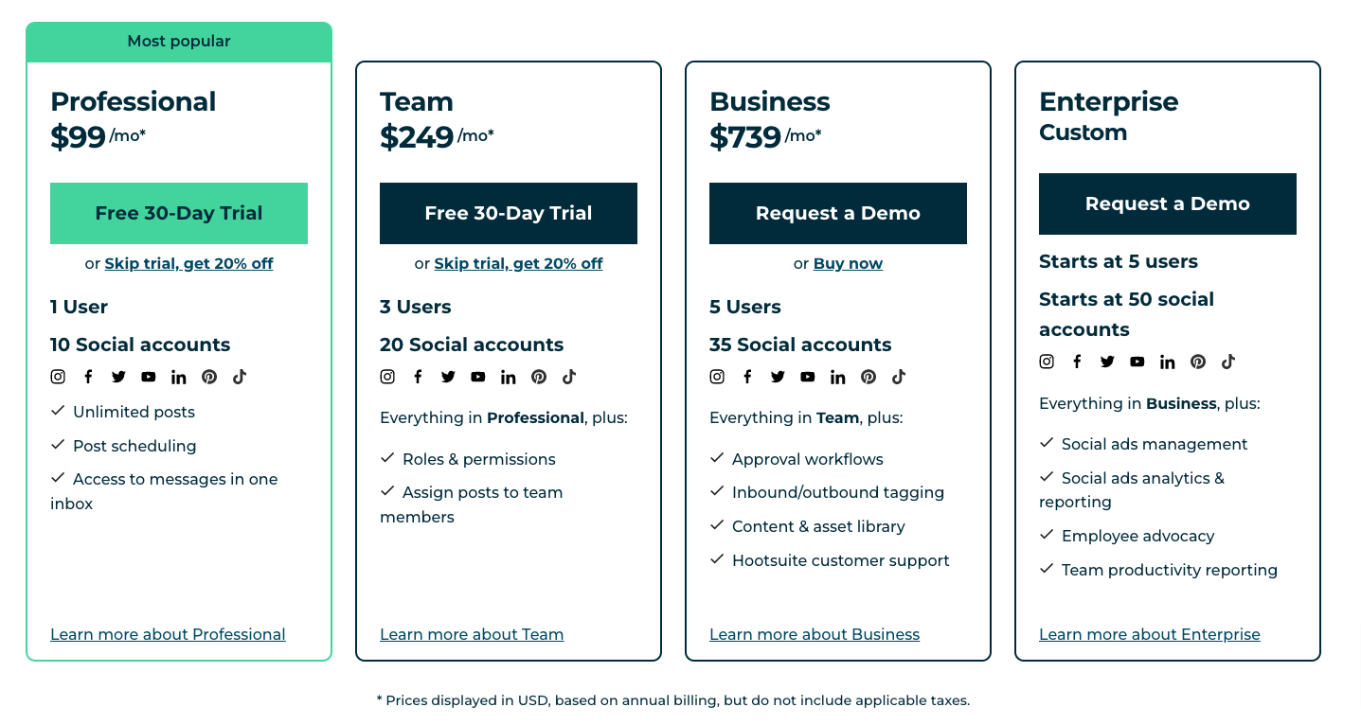Open Learn more about Professional
Screen dimensions: 1361x725
point(168,635)
